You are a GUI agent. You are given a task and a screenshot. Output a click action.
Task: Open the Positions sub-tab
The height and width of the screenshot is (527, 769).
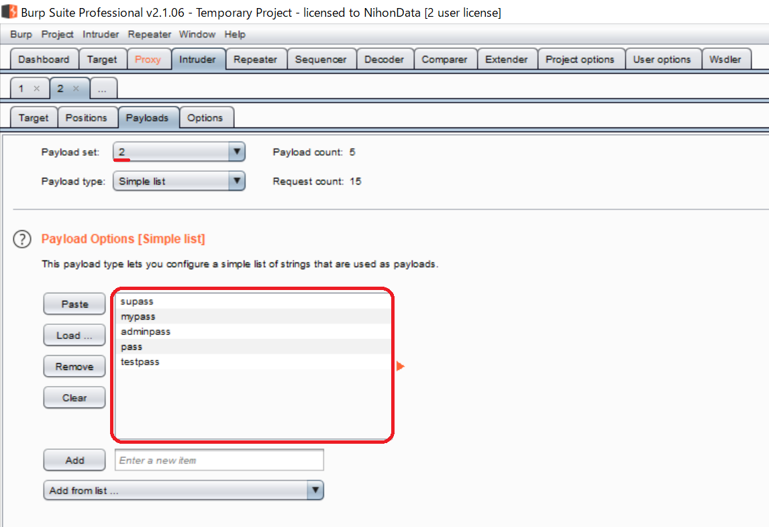tap(87, 117)
